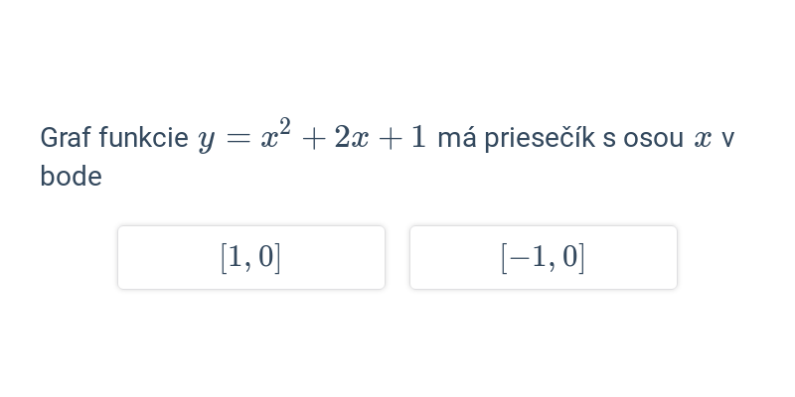Screen dimensions: 795x397
Task: Click the word "bode" in the question
Action: pyautogui.click(x=71, y=177)
